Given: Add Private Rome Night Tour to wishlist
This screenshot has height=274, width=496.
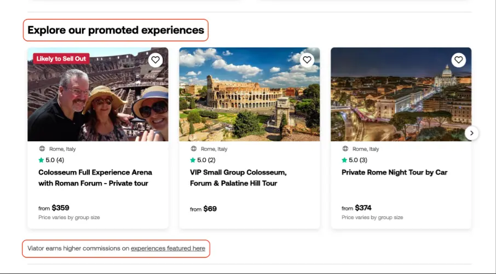Looking at the screenshot, I should 458,60.
